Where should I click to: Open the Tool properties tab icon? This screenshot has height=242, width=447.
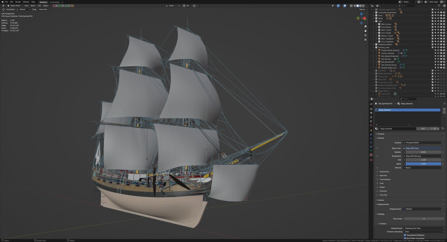(x=371, y=104)
